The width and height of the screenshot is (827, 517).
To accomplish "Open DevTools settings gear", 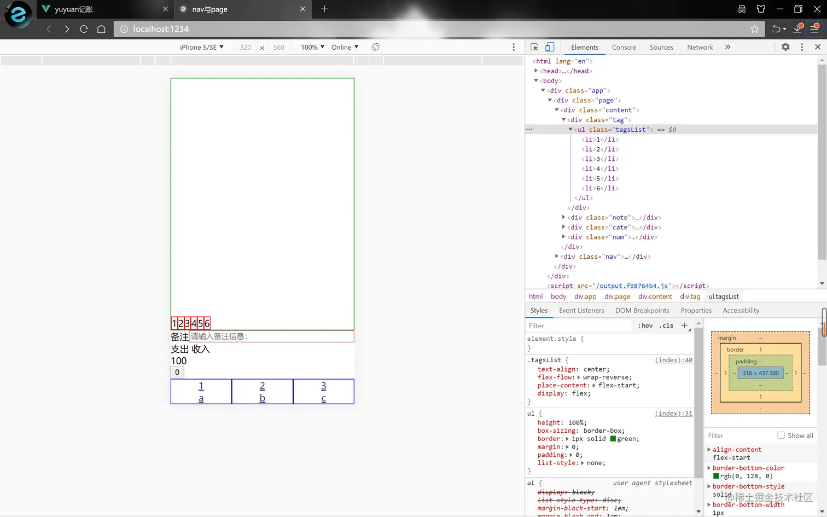I will (x=785, y=47).
